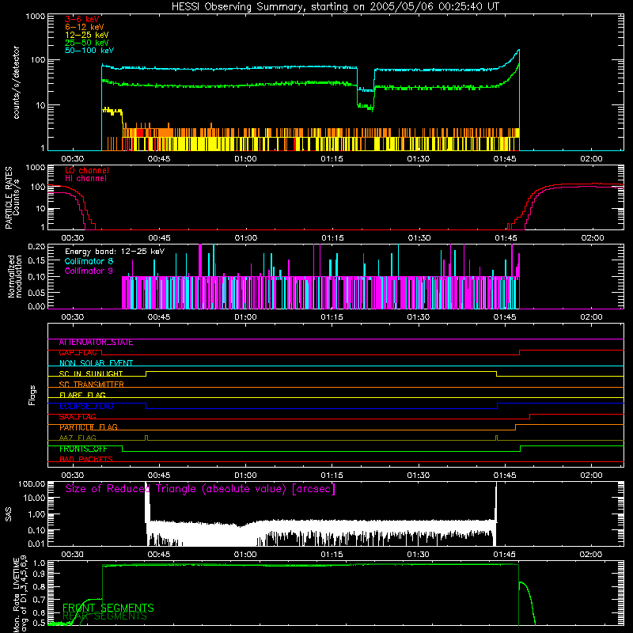633x633 pixels.
Task: Select the Collimator 9 legend label
Action: pyautogui.click(x=89, y=271)
